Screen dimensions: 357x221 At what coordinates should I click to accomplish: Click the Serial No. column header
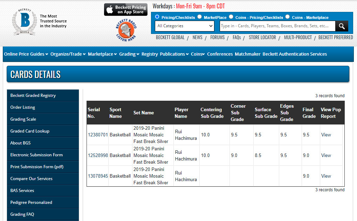point(94,113)
